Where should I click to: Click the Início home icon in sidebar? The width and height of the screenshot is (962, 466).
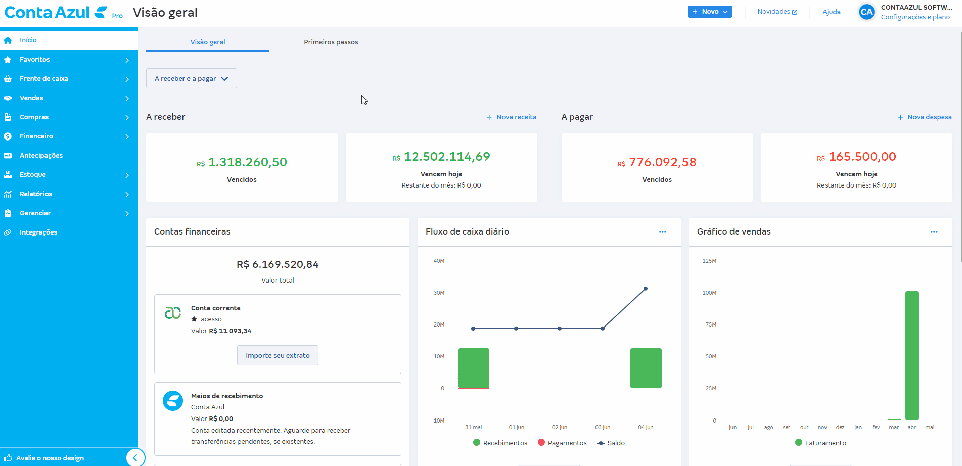(8, 40)
